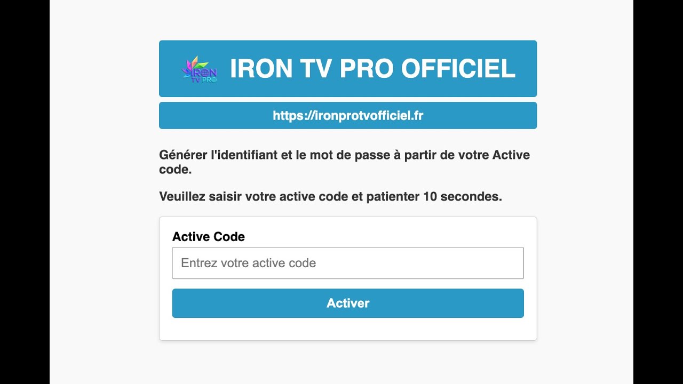683x384 pixels.
Task: Open the https://ironprotvofficiel.fr link
Action: (x=348, y=116)
